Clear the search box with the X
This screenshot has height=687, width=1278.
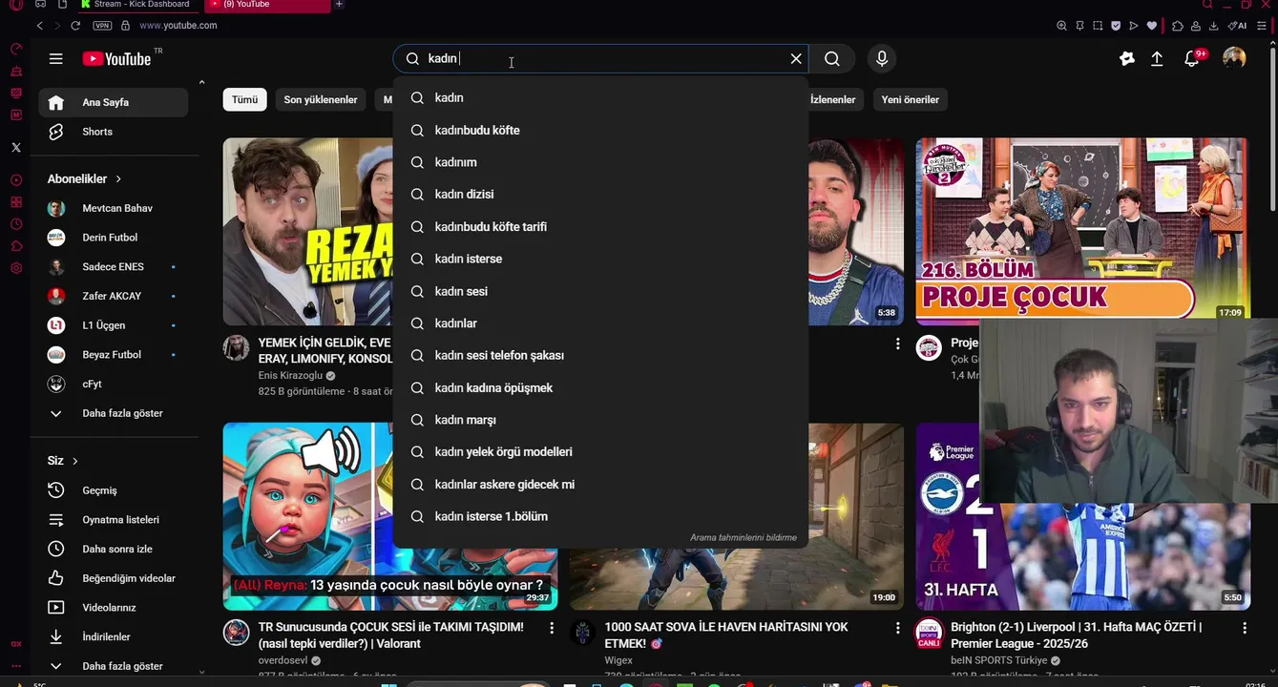click(x=796, y=59)
